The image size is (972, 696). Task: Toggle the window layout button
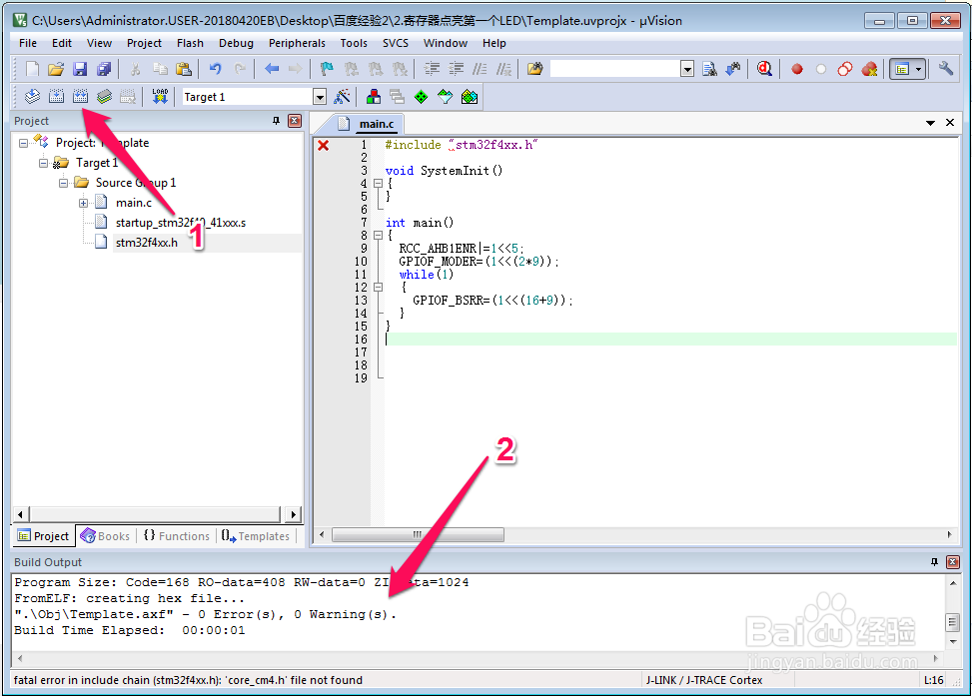pyautogui.click(x=902, y=69)
